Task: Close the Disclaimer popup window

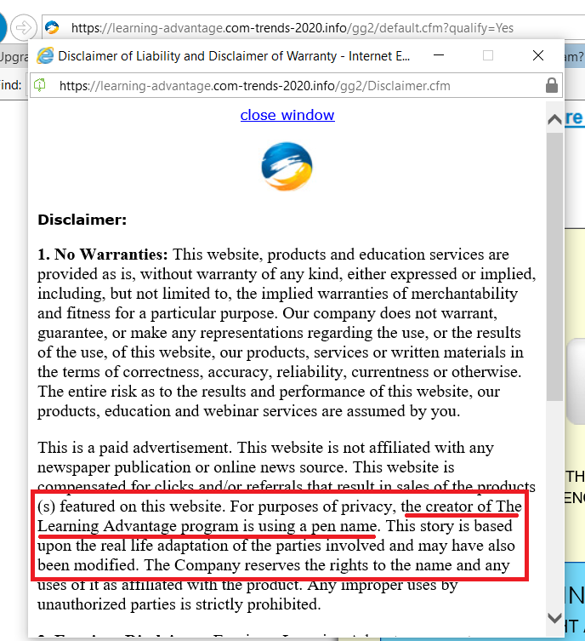Action: (538, 55)
